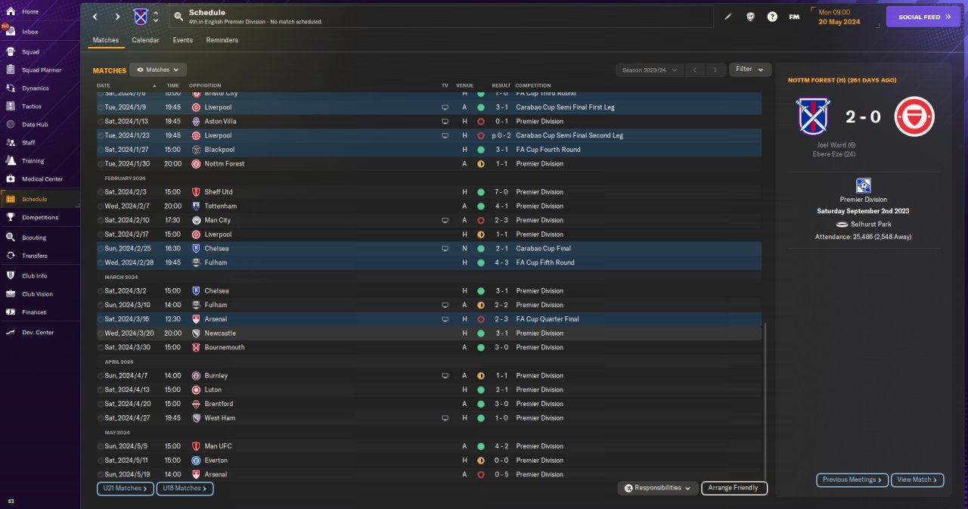Open the Competitions trophy icon
968x509 pixels.
[11, 217]
